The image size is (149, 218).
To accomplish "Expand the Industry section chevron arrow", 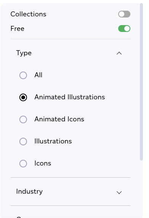I will (119, 193).
